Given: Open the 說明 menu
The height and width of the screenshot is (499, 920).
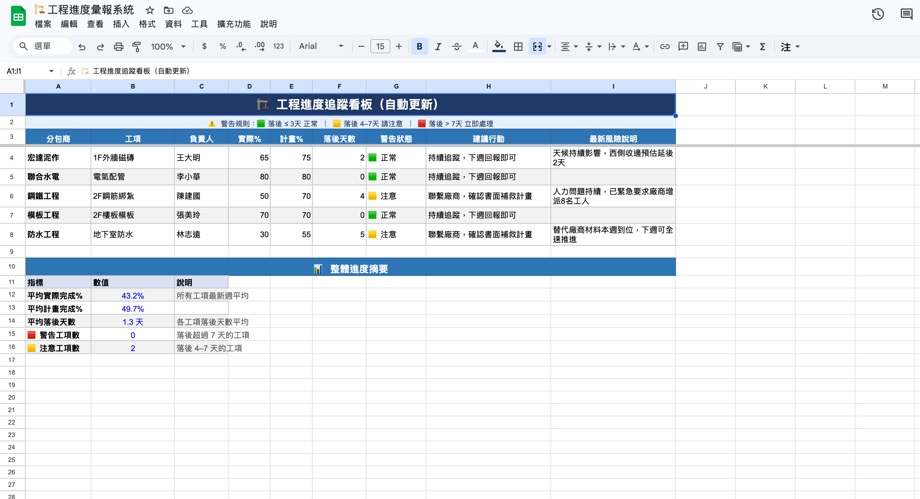Looking at the screenshot, I should pyautogui.click(x=269, y=24).
